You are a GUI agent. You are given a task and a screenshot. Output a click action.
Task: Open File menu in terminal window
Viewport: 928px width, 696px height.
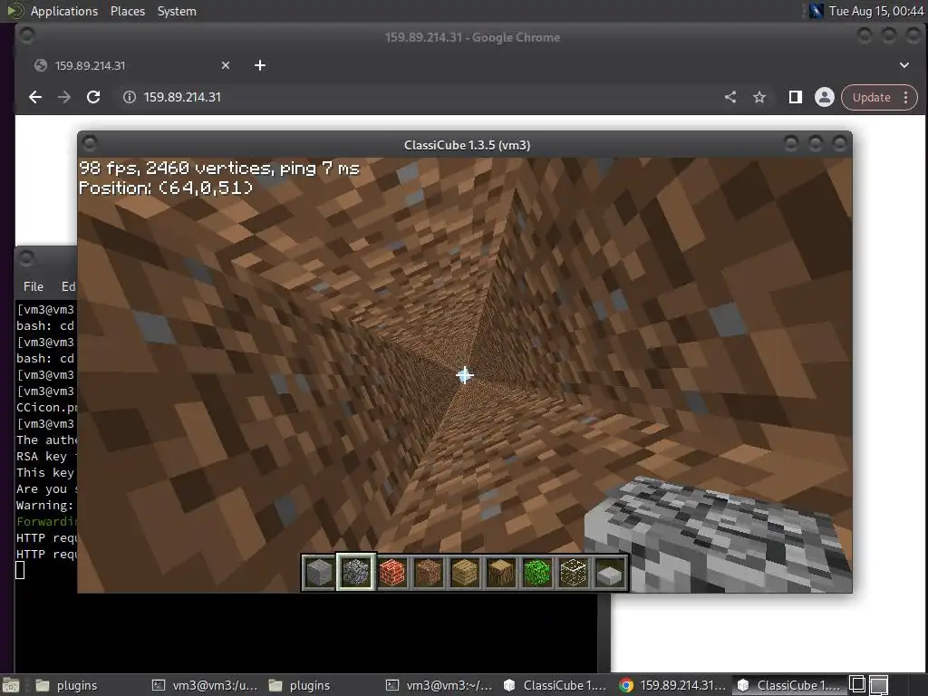(34, 286)
